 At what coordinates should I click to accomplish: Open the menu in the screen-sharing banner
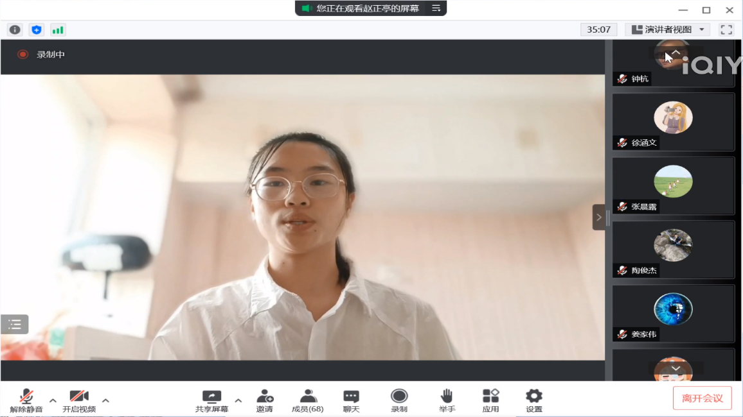(436, 8)
